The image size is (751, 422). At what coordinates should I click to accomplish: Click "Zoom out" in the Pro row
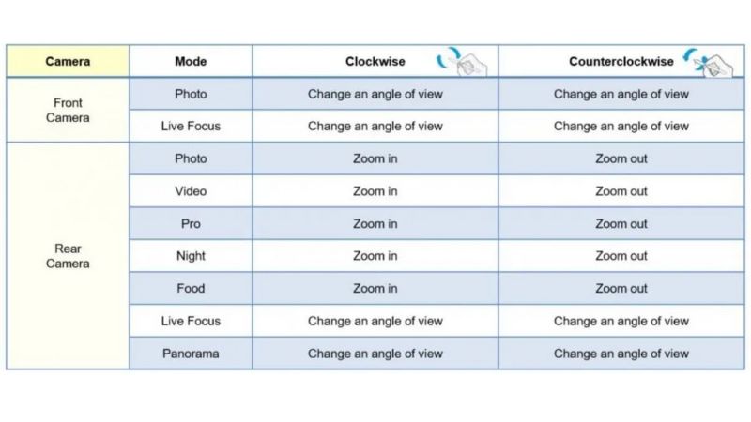pyautogui.click(x=621, y=224)
